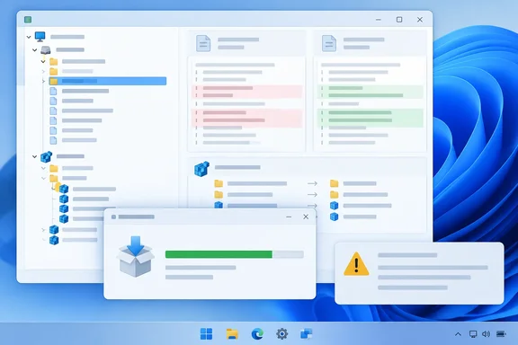
Task: Click the yellow warning triangle icon
Action: pos(356,264)
